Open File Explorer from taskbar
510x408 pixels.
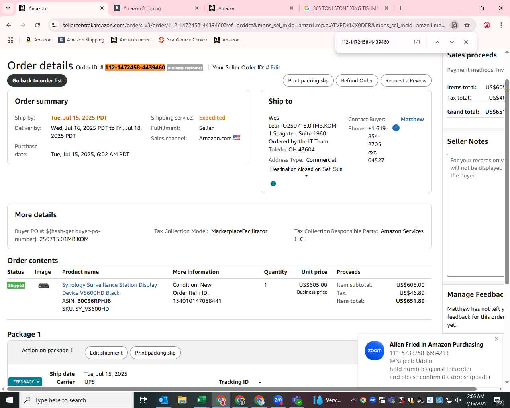(x=182, y=400)
